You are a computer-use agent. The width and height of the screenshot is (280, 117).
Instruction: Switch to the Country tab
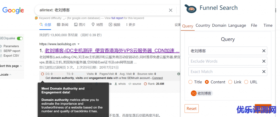click(203, 25)
